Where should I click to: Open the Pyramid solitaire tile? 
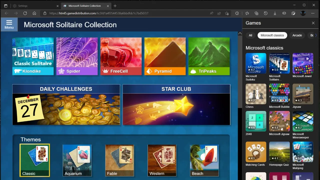[x=165, y=56]
